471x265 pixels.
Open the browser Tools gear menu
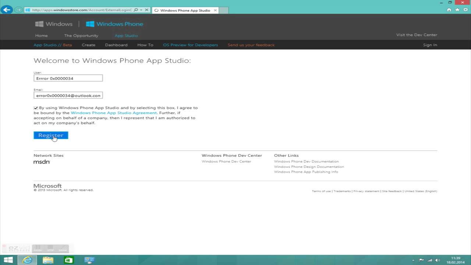(x=465, y=10)
